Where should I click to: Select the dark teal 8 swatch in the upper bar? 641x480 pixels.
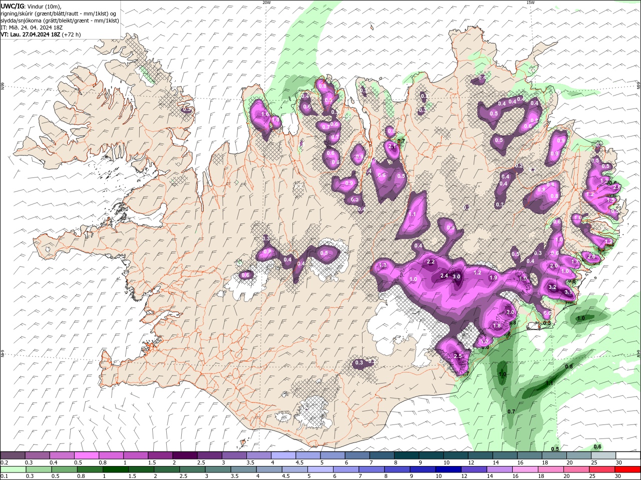pyautogui.click(x=407, y=455)
